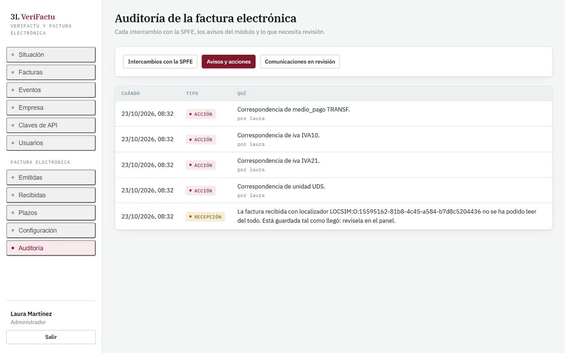Click the Salir button
Screen dimensions: 565x353
pos(51,337)
